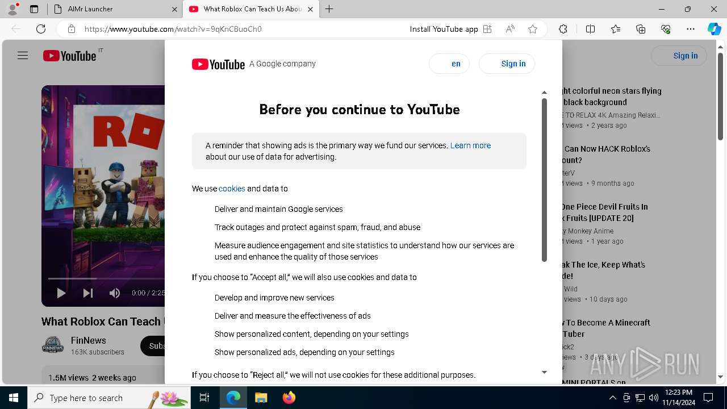Image resolution: width=727 pixels, height=409 pixels.
Task: Open Can Now HACK Roblox's recommended video
Action: pyautogui.click(x=607, y=155)
